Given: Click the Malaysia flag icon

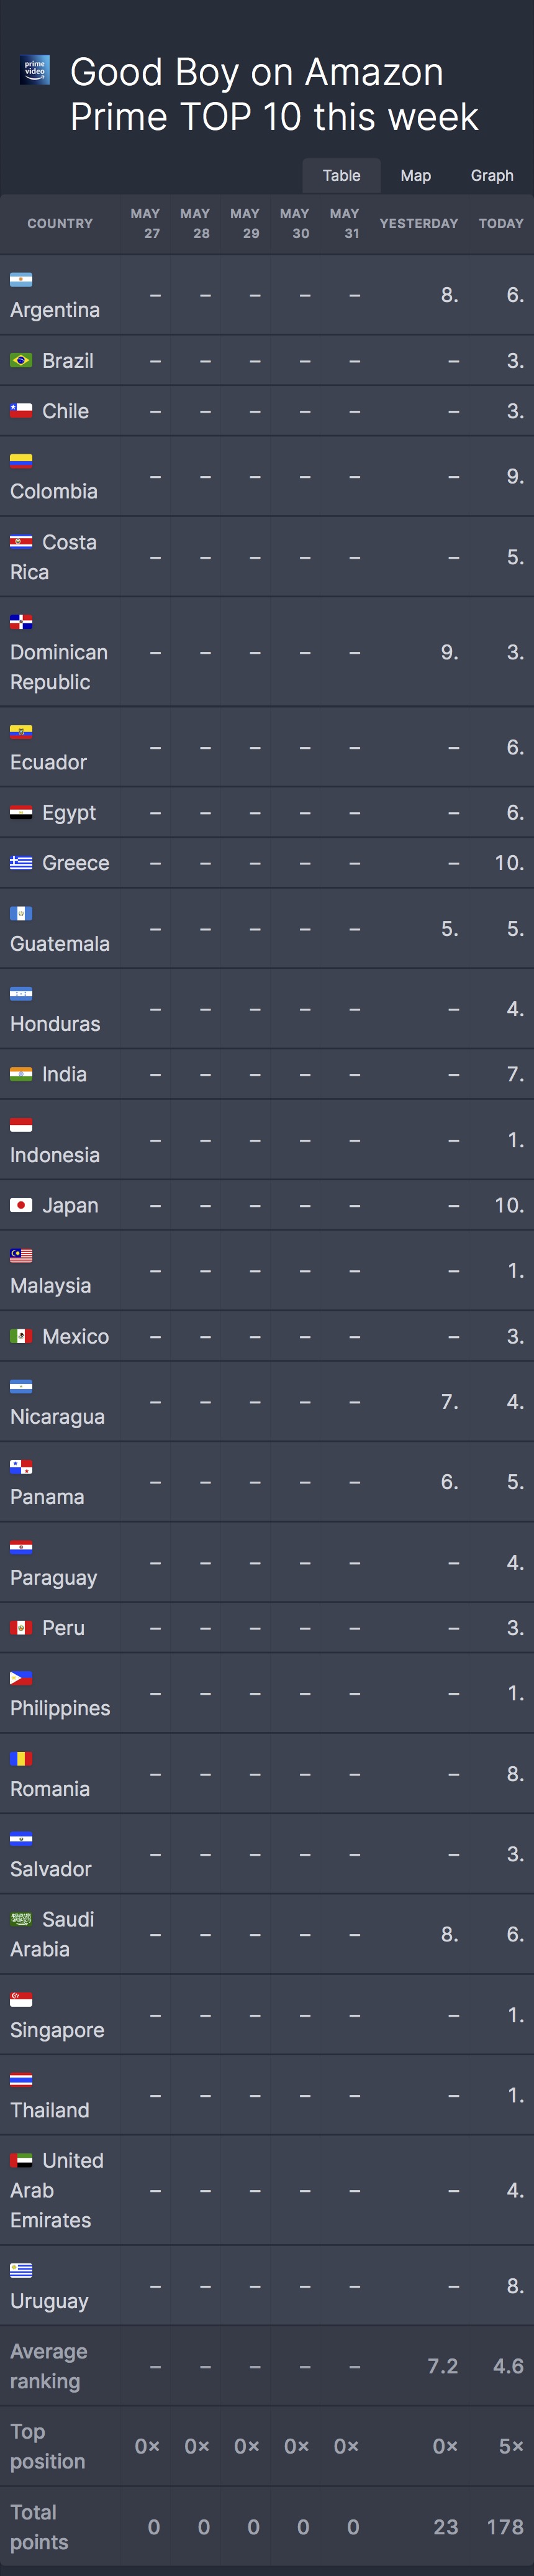Looking at the screenshot, I should click(21, 1255).
